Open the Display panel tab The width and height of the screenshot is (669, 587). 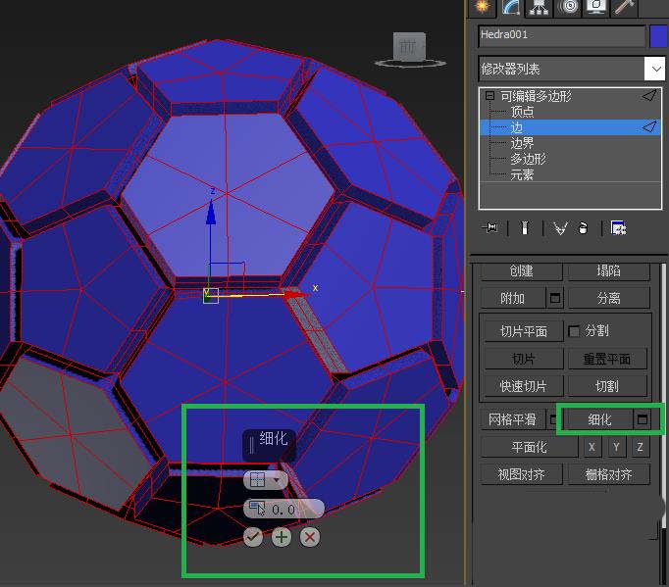595,7
